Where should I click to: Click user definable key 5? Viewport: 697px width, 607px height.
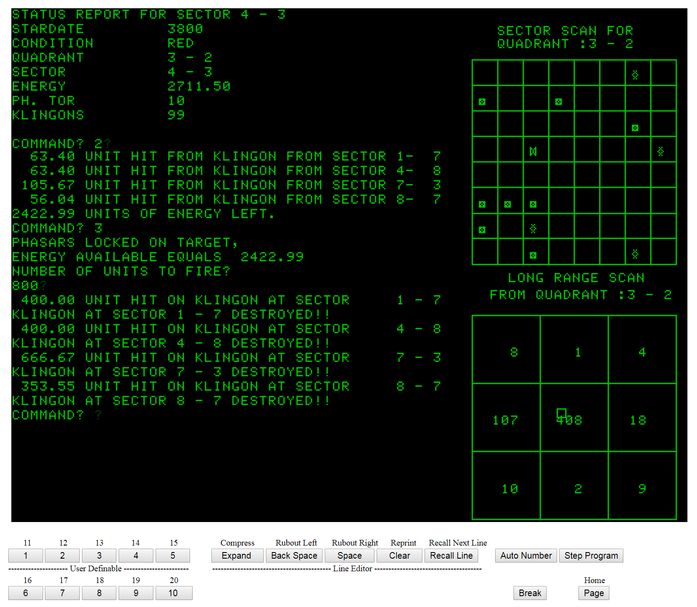tap(173, 556)
